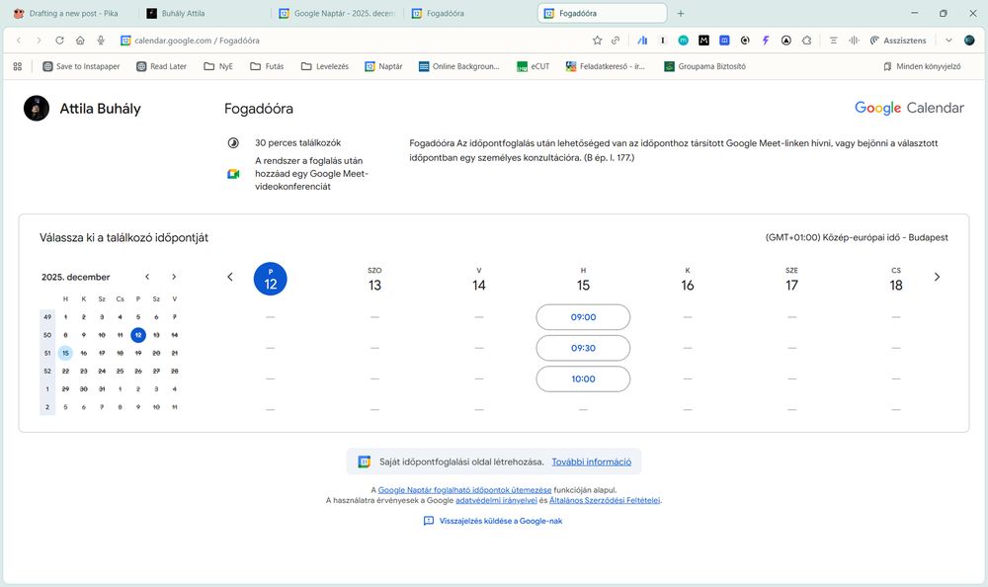Switch to Google Naptár 2025 december tab
The height and width of the screenshot is (587, 988).
coord(337,13)
